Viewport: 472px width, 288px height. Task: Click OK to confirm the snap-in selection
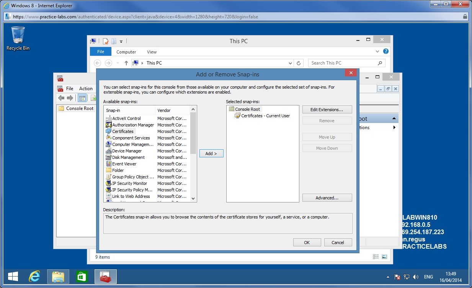click(x=307, y=242)
